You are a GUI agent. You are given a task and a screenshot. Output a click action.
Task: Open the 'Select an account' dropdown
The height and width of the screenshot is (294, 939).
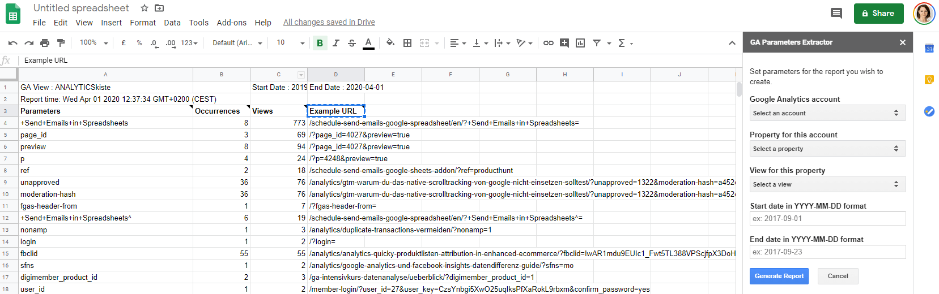tap(827, 113)
